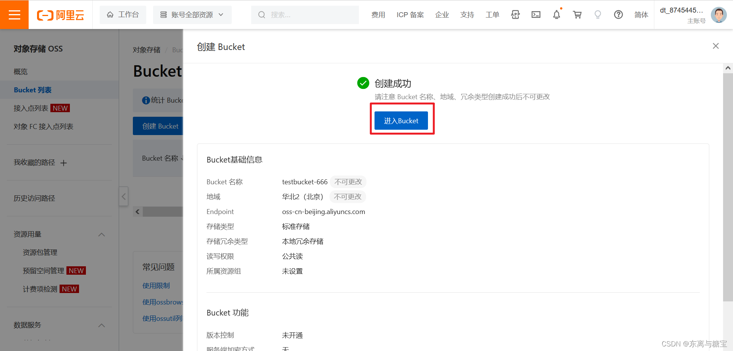Open 资源包管理 in sidebar
Viewport: 733px width, 351px height.
(x=40, y=252)
